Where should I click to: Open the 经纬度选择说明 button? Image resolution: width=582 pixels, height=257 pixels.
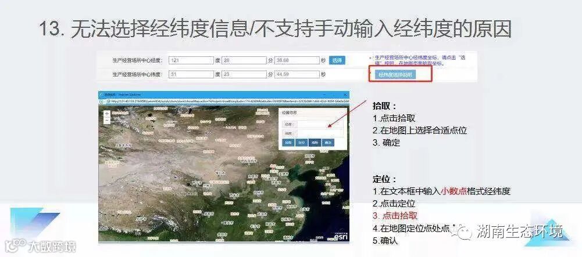pyautogui.click(x=395, y=75)
